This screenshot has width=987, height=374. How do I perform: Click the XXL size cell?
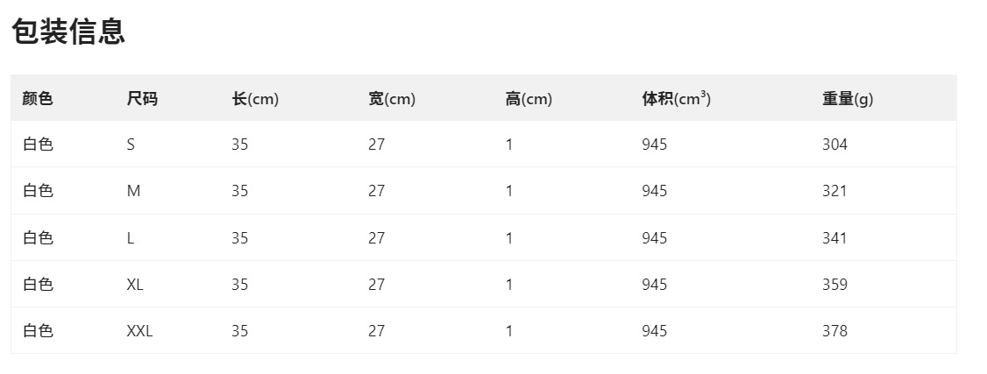139,331
